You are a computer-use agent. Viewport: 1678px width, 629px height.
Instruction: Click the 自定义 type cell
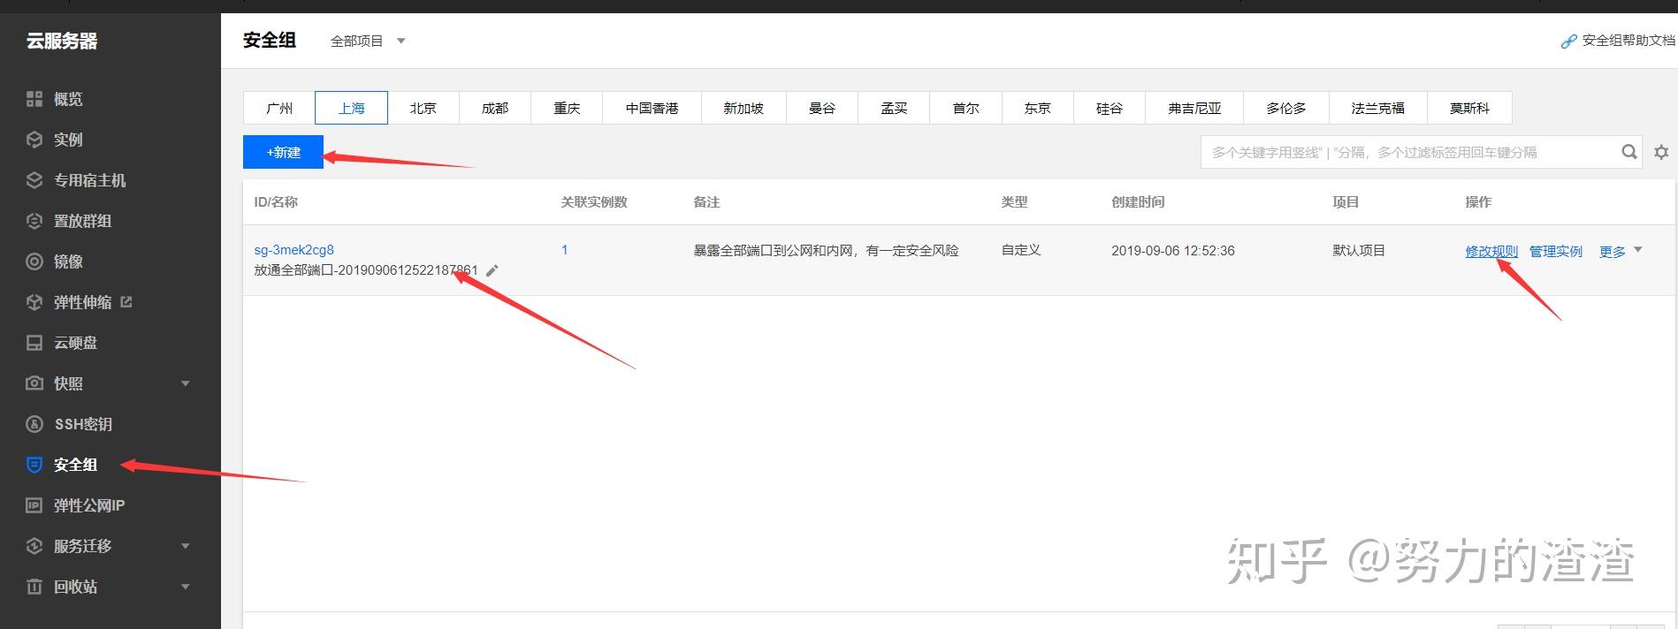coord(1021,250)
